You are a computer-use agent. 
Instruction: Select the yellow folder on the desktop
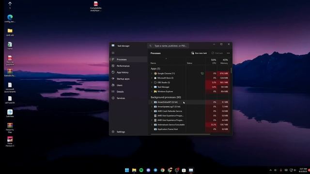pos(10,32)
